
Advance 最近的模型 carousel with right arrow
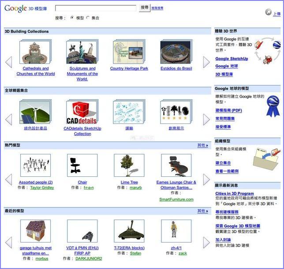click(x=206, y=243)
